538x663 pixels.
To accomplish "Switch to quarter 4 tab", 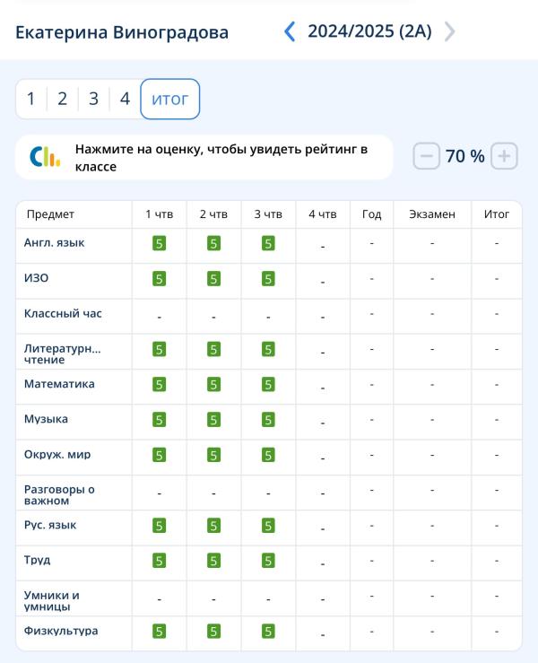I will tap(126, 99).
